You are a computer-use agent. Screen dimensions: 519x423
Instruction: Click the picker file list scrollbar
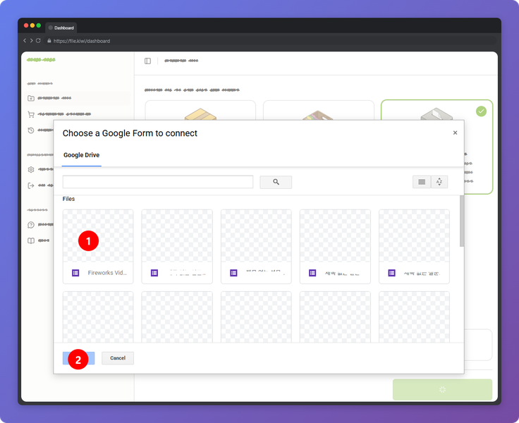click(x=462, y=221)
